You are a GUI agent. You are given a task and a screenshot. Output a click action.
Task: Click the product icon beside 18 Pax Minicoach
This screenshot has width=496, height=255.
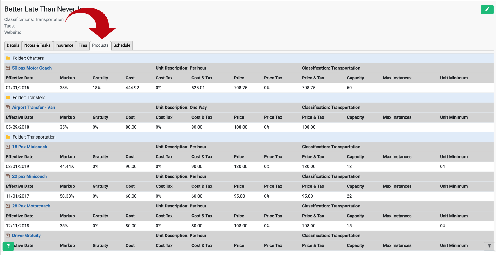coord(8,147)
